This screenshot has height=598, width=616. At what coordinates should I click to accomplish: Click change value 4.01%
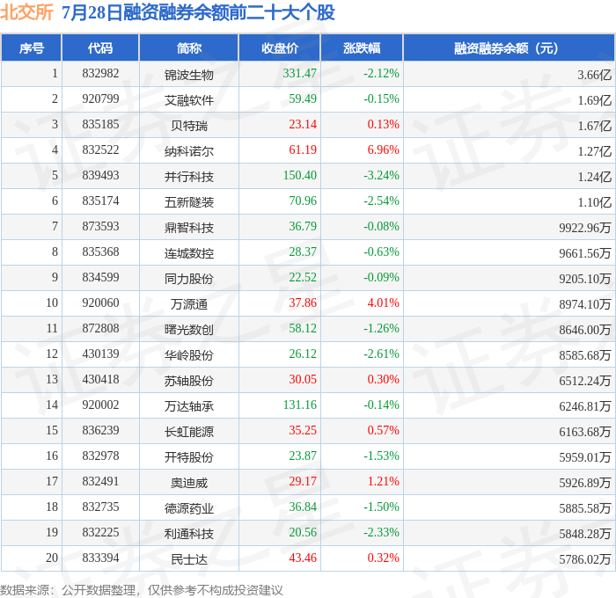(x=383, y=303)
